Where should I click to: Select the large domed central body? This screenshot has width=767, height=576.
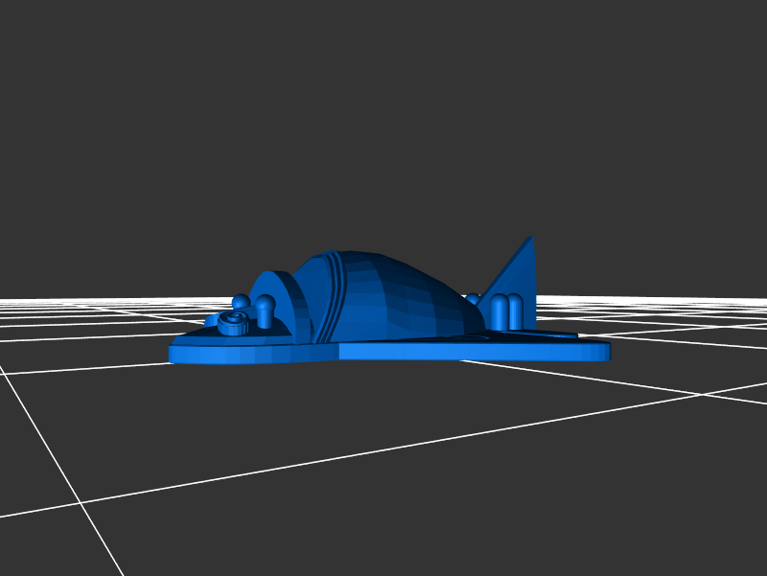coord(393,297)
